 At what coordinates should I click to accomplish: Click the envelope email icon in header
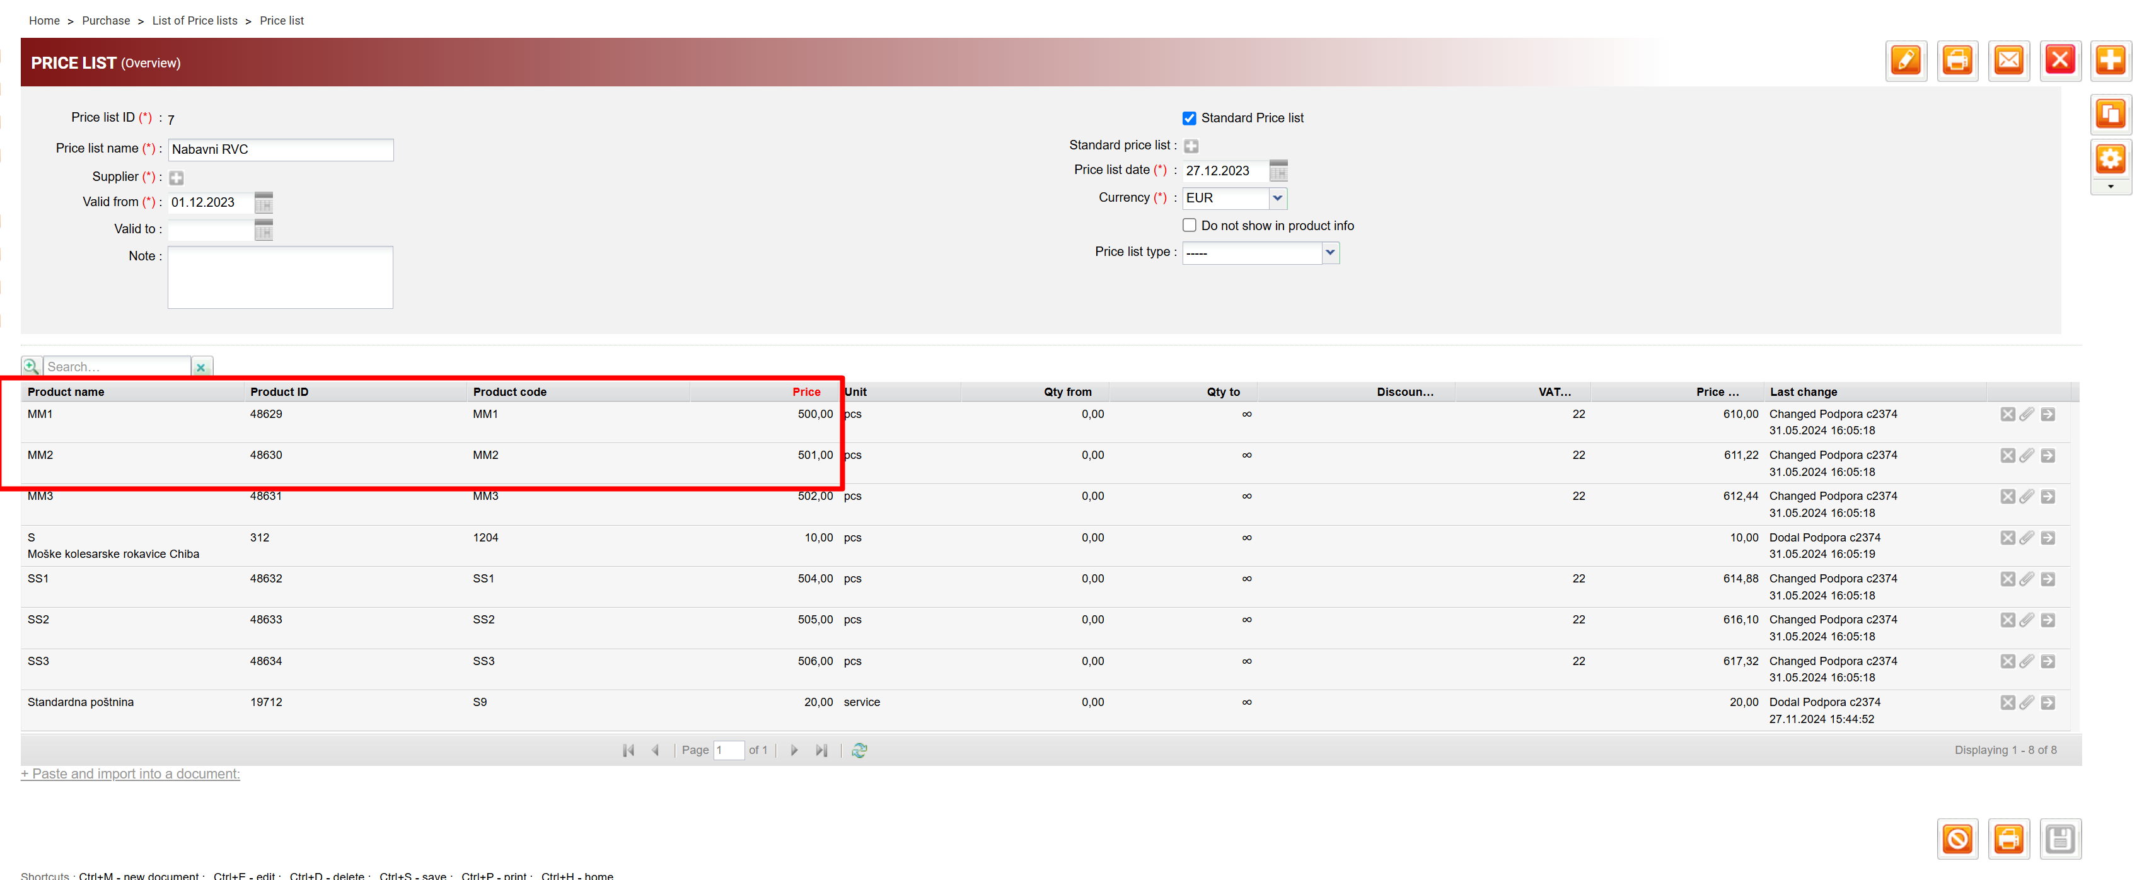point(2008,61)
